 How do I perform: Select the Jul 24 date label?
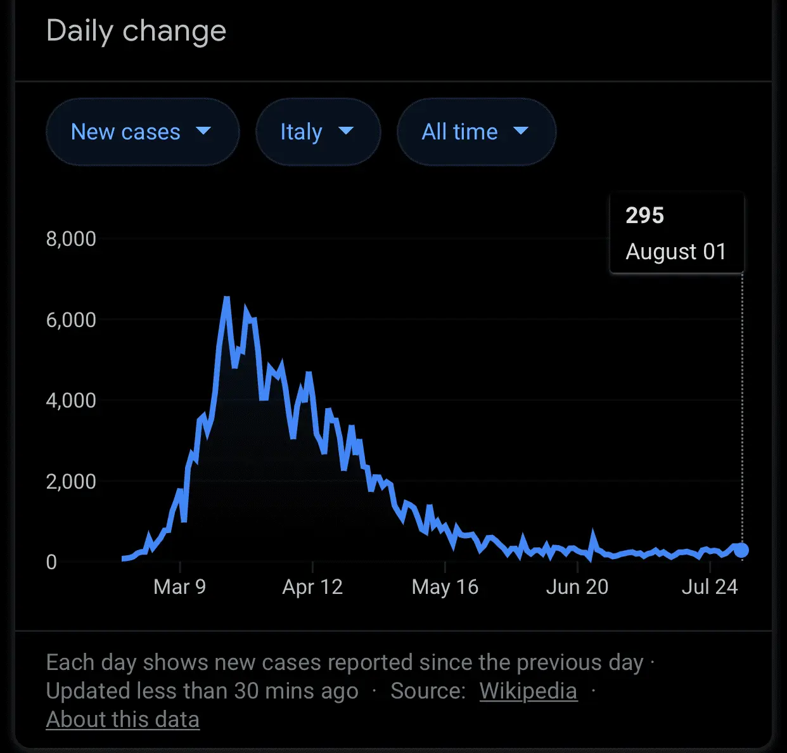click(x=710, y=587)
